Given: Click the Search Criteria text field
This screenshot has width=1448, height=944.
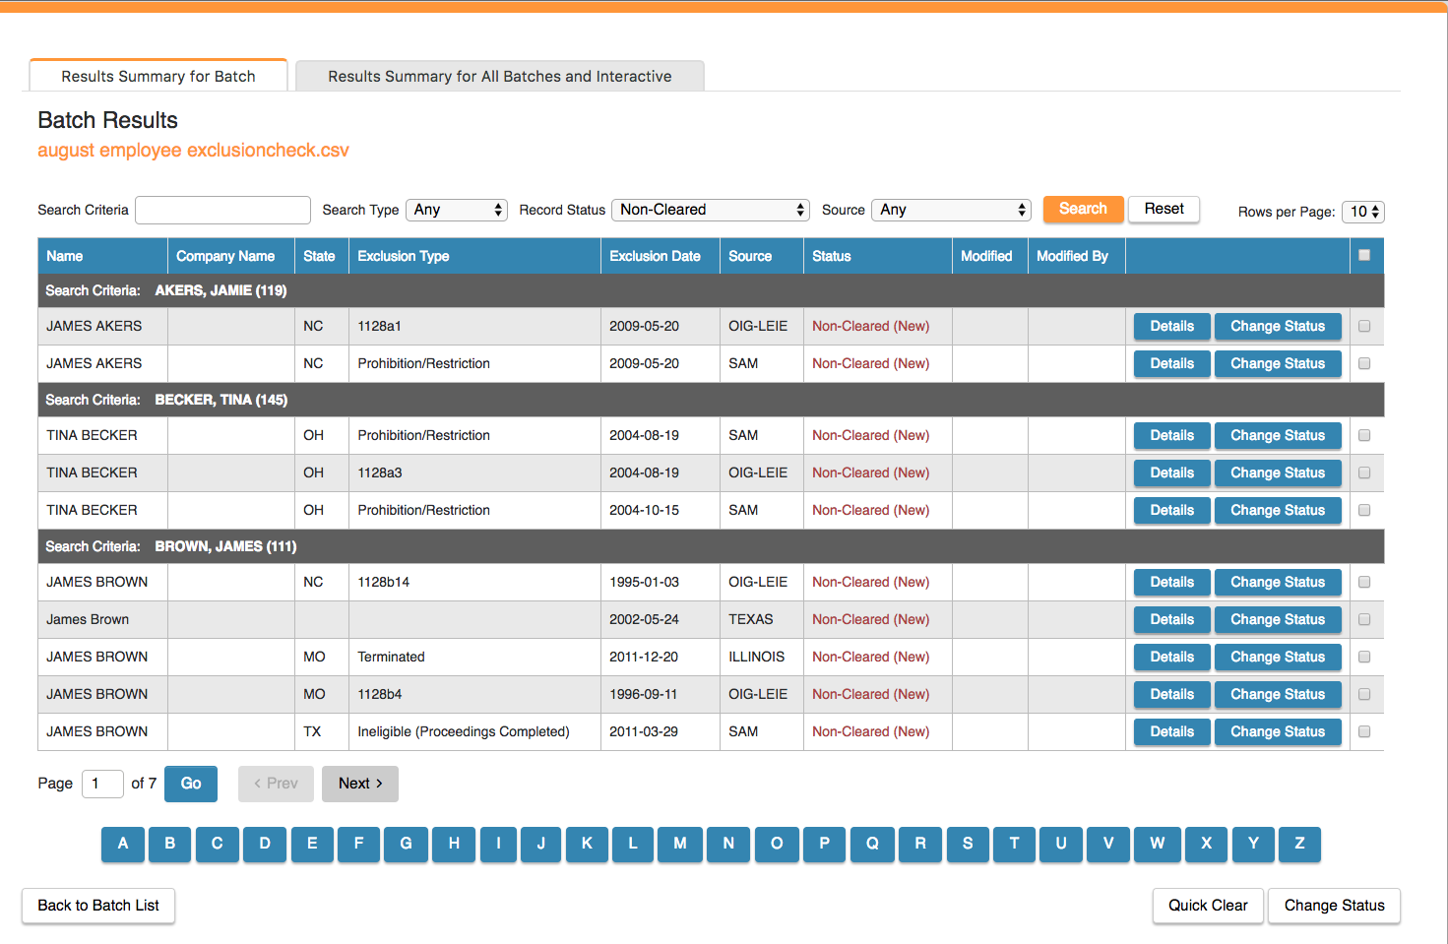Looking at the screenshot, I should coord(222,210).
